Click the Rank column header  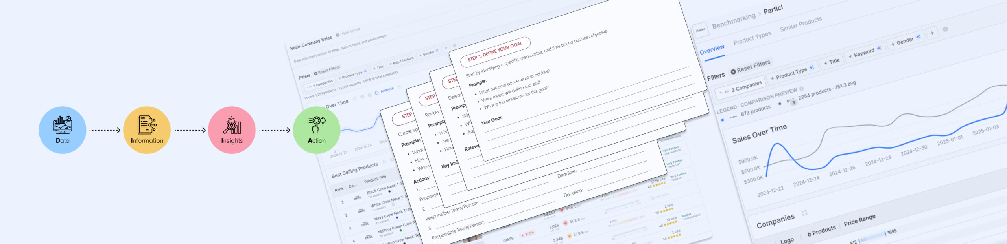tap(339, 189)
